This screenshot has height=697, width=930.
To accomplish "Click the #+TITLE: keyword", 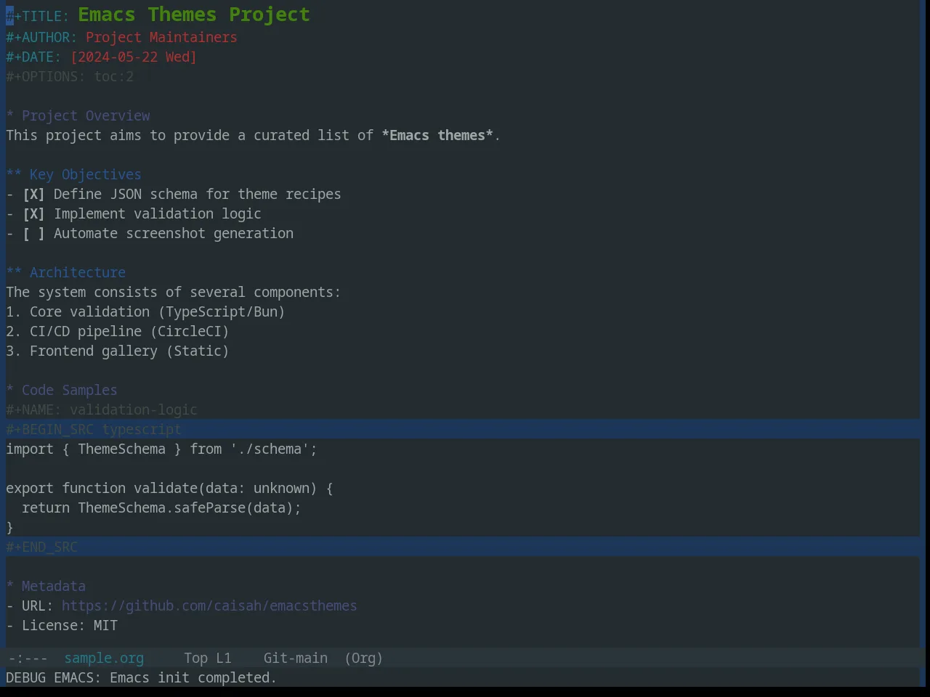I will point(38,16).
